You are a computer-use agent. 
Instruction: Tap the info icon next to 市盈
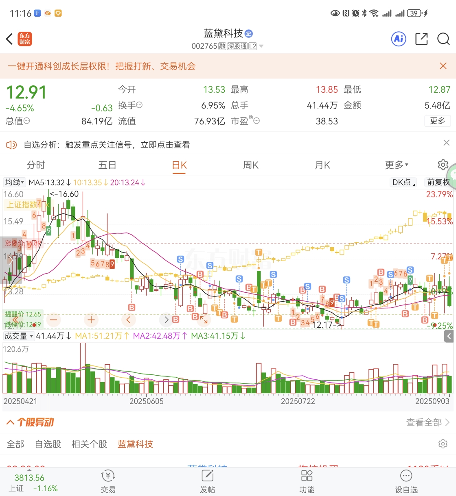point(256,121)
